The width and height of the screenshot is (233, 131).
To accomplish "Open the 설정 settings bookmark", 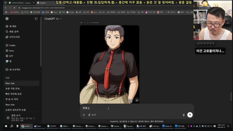I will (x=79, y=12).
